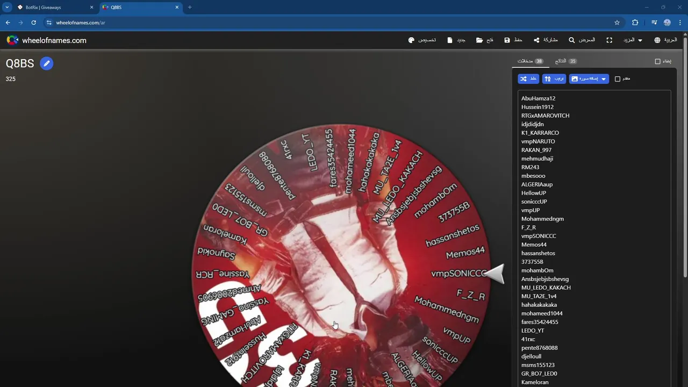Click entry MU_LEDO_KAKACH in the list
Viewport: 688px width, 387px height.
(x=546, y=288)
